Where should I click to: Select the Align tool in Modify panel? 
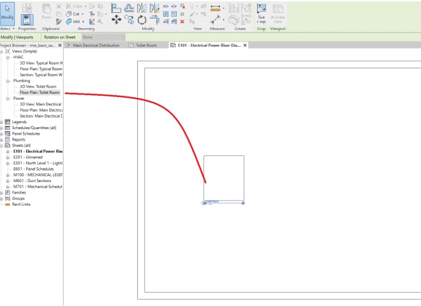[117, 8]
